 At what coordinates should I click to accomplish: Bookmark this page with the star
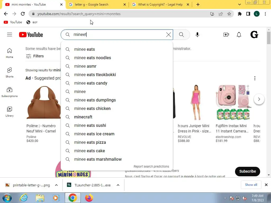(x=229, y=14)
